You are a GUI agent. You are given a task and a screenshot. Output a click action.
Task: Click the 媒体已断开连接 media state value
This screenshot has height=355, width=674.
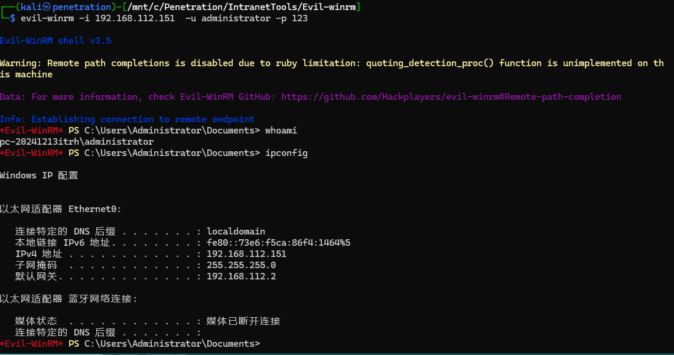click(x=243, y=321)
